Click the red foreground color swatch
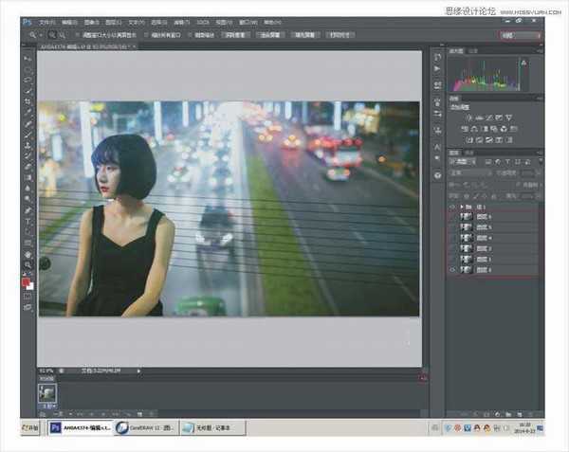Image resolution: width=569 pixels, height=452 pixels. click(x=26, y=282)
